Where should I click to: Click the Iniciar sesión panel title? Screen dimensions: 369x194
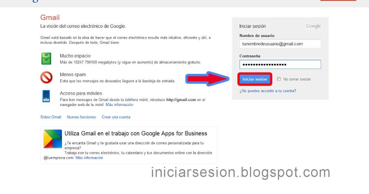point(252,26)
